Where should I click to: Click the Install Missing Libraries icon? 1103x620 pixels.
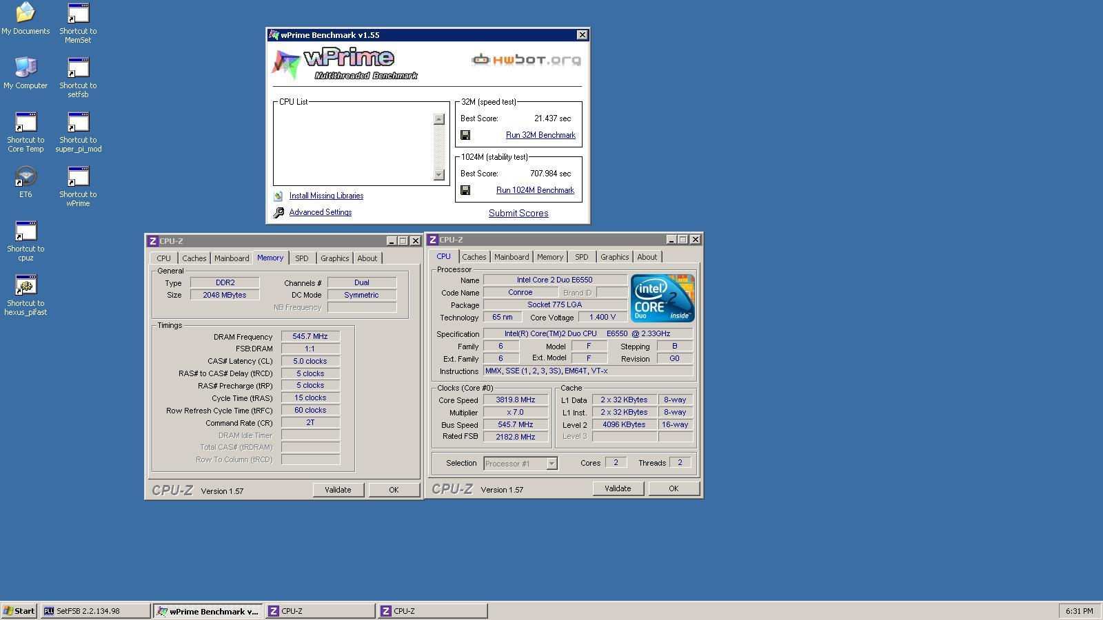(x=278, y=196)
